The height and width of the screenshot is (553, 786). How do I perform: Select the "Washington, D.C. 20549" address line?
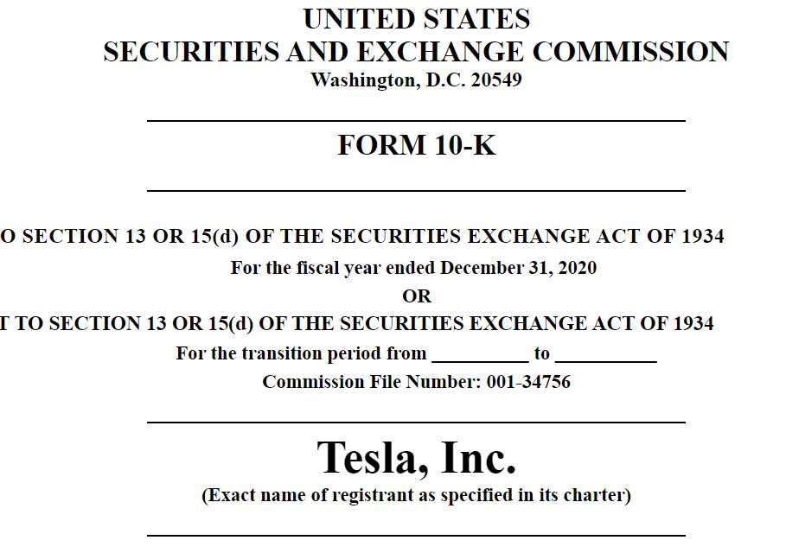[416, 80]
